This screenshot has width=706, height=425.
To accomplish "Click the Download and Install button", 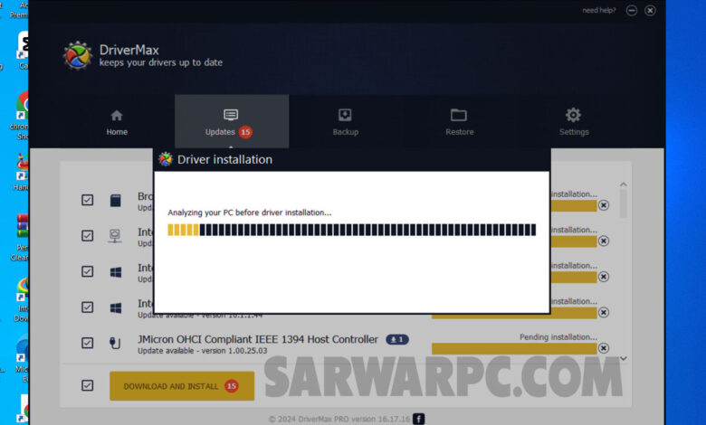I will coord(182,386).
